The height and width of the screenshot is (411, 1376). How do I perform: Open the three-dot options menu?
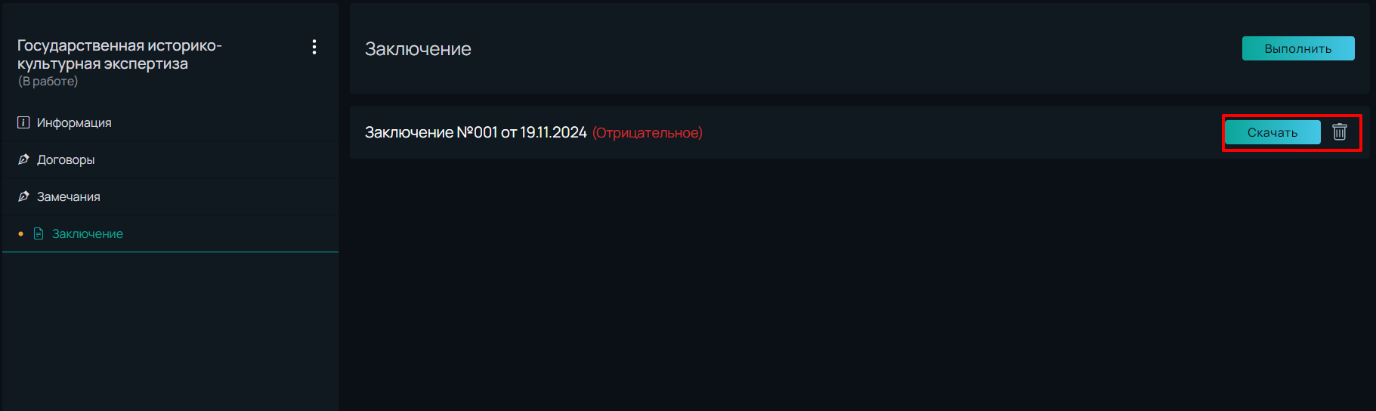point(314,47)
